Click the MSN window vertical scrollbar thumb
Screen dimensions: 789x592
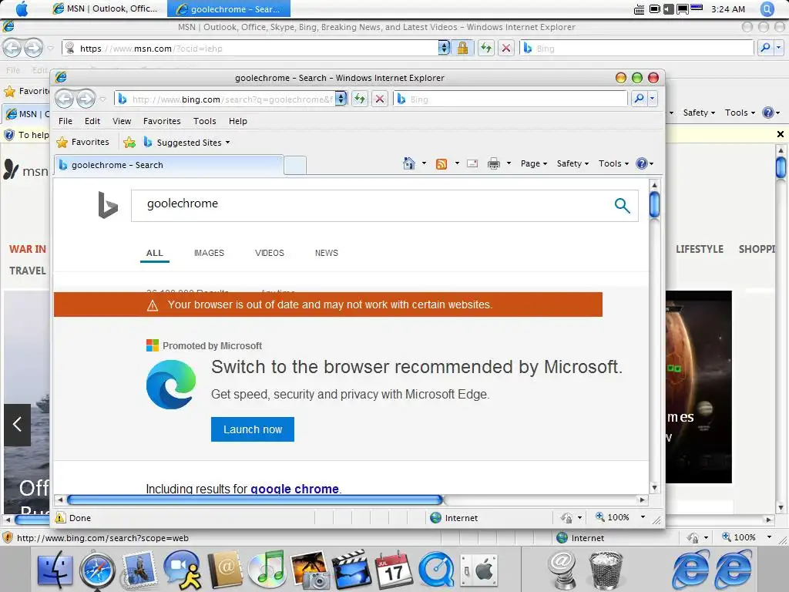point(781,167)
